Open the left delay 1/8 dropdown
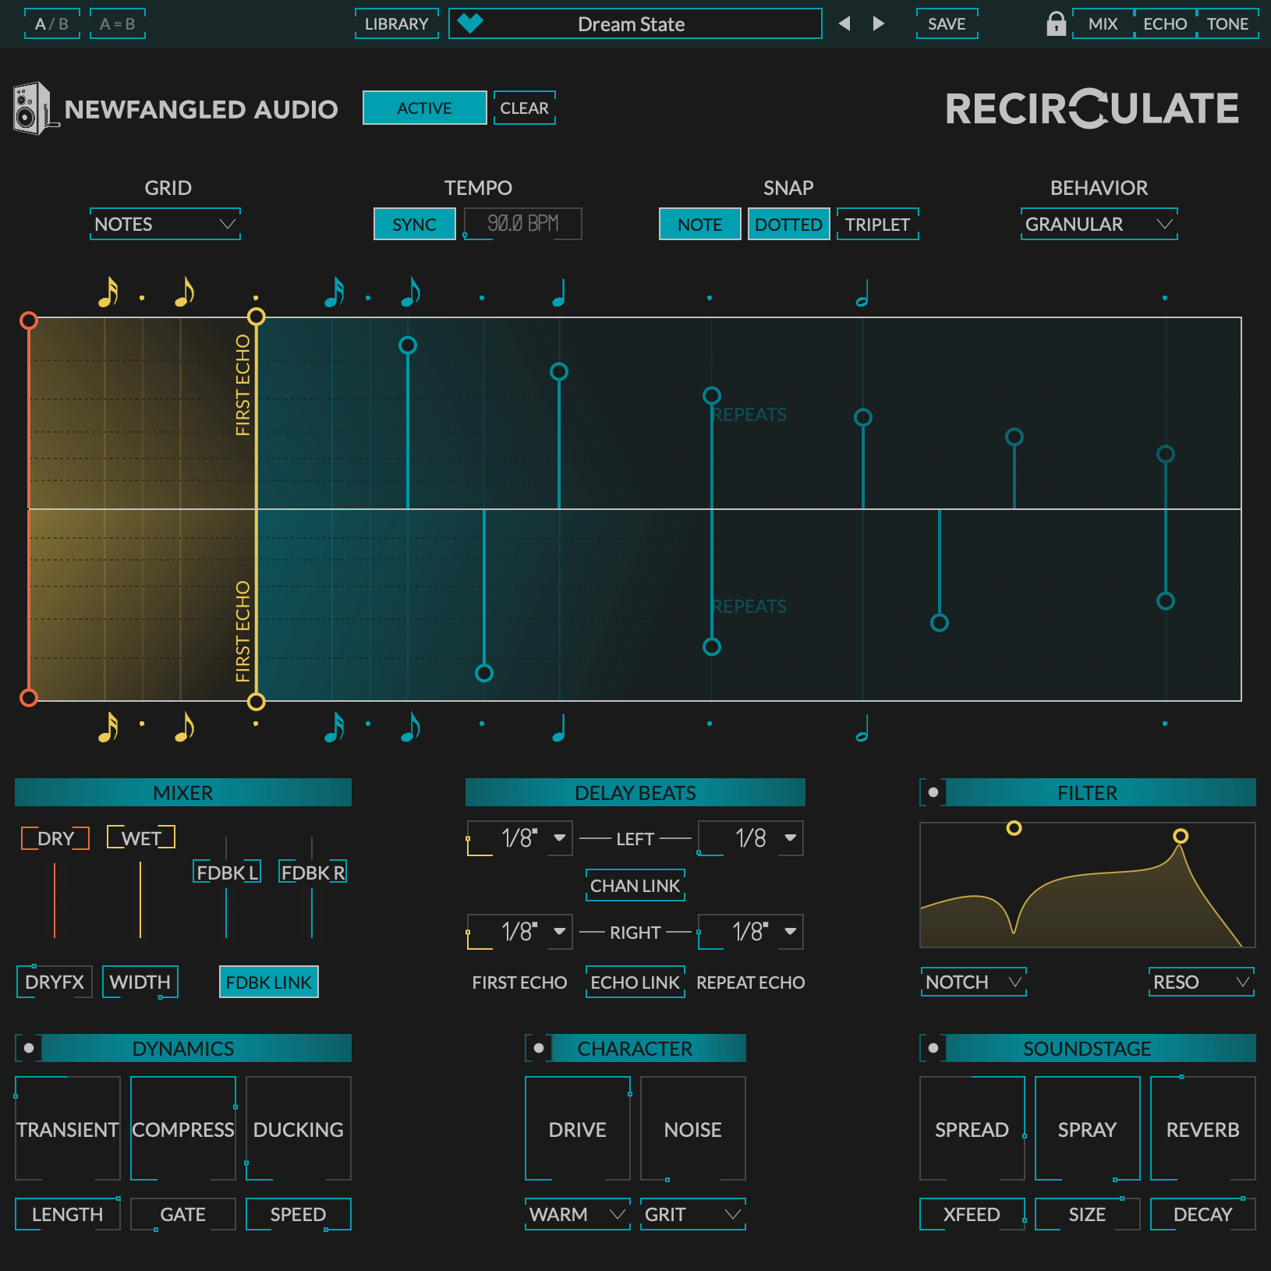The height and width of the screenshot is (1271, 1271). (x=519, y=838)
